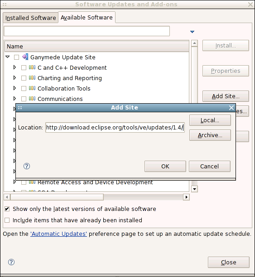Click the horizontal scrollbar left arrow

click(x=7, y=197)
